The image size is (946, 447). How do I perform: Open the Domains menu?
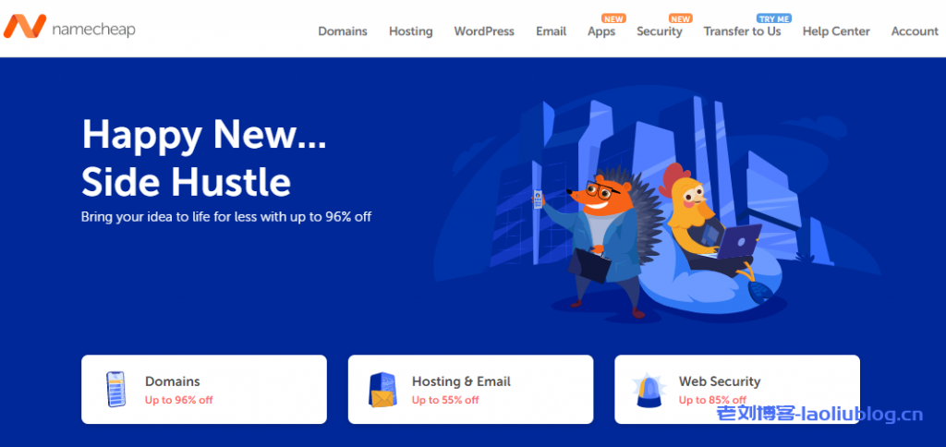coord(343,31)
